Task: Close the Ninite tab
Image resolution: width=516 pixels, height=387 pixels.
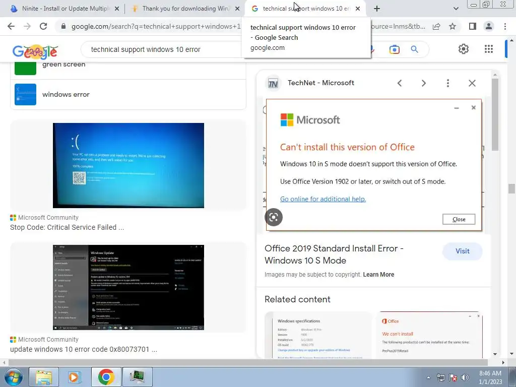Action: 117,9
